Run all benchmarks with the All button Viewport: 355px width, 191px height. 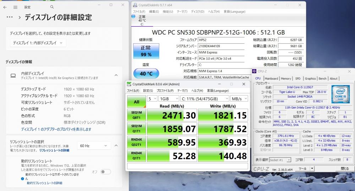pos(137,102)
